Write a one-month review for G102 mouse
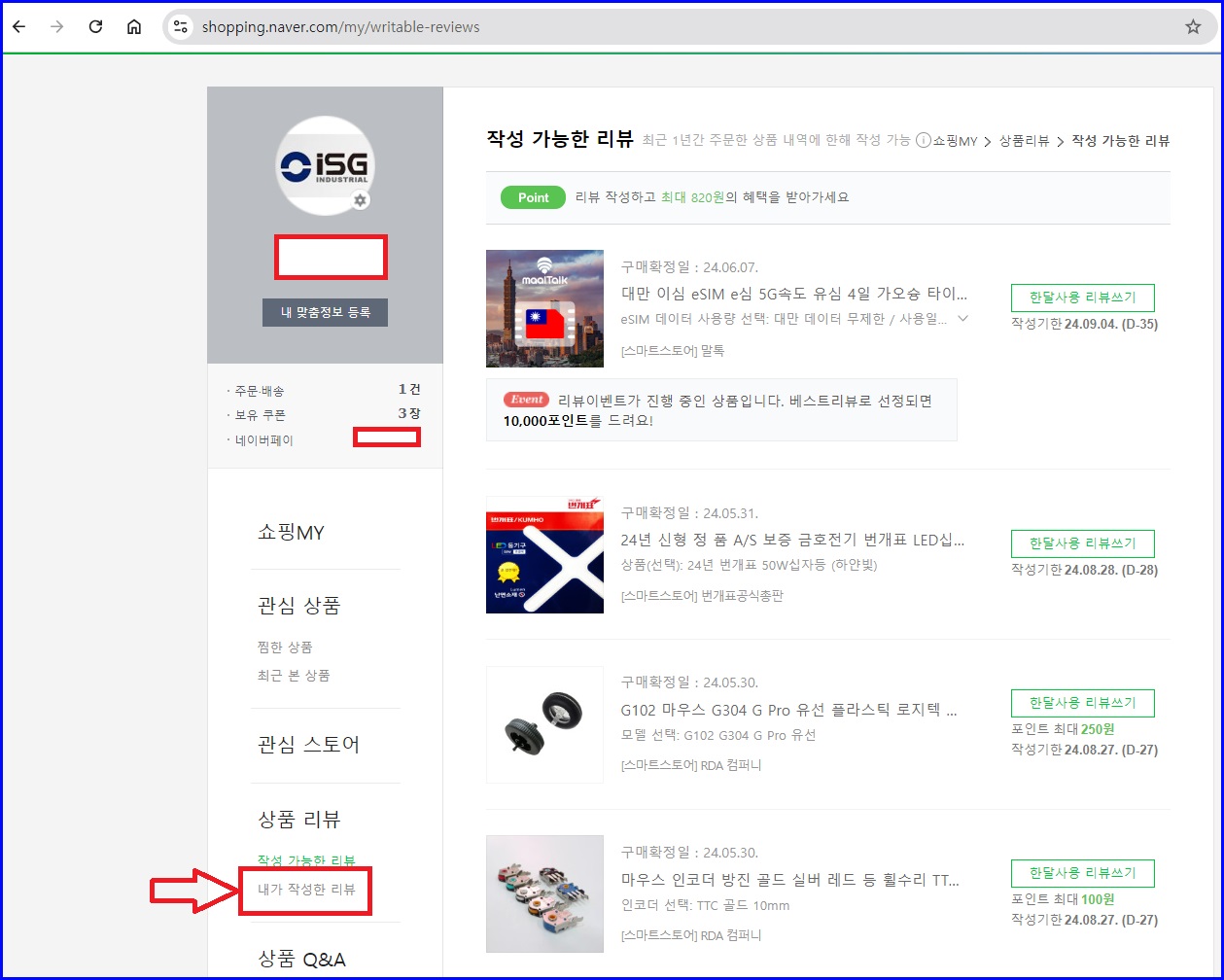The image size is (1224, 980). tap(1083, 703)
